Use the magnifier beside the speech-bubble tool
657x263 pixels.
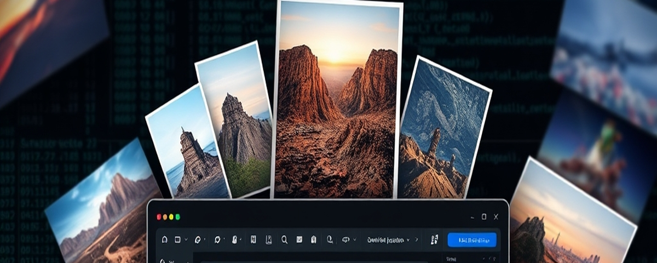330,239
